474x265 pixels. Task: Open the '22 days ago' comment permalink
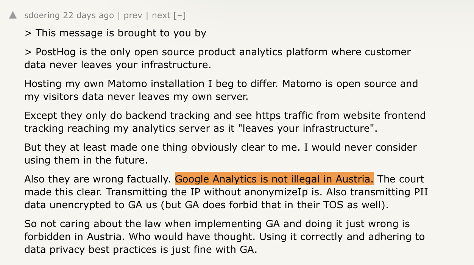point(88,16)
